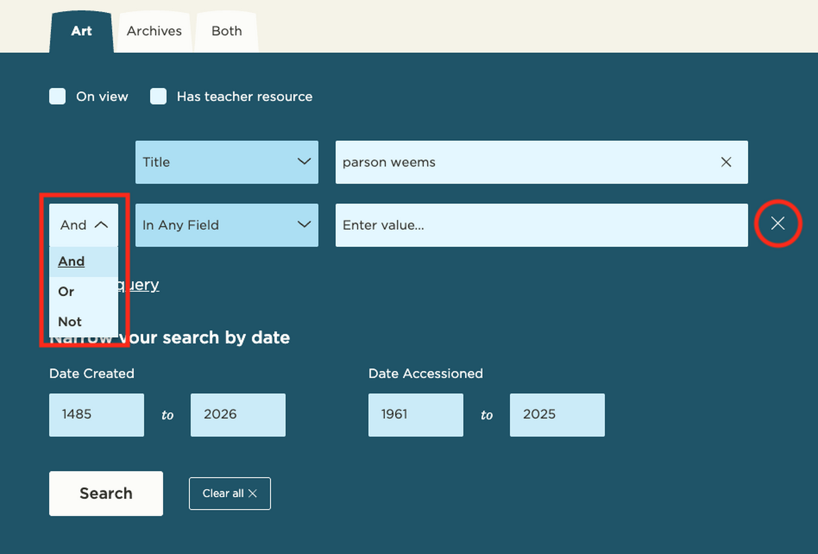Check the Has teacher resource option

[x=158, y=96]
